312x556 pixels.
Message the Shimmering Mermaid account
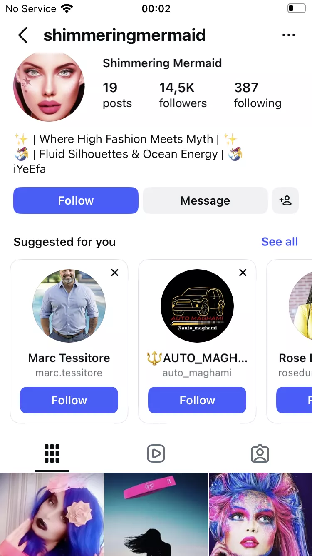205,200
